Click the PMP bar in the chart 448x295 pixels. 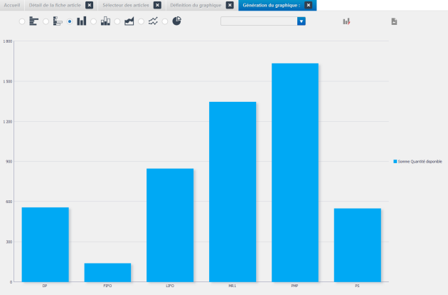tap(294, 172)
